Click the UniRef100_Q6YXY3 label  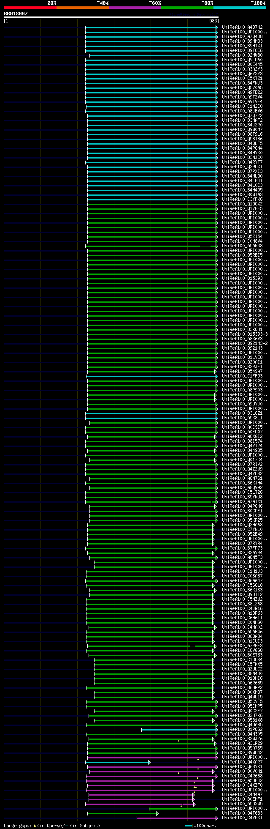pos(242,74)
